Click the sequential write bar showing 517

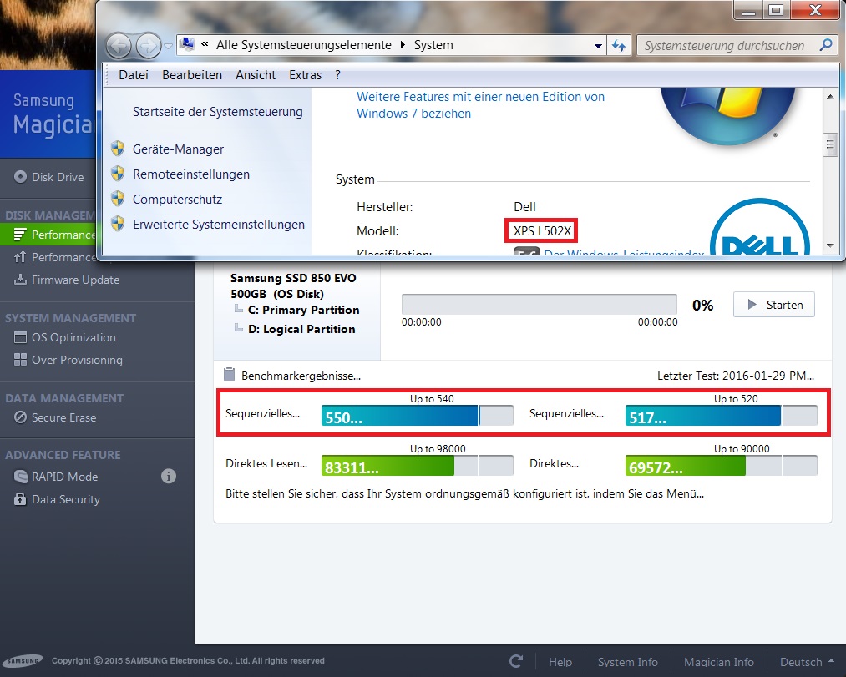pos(721,416)
